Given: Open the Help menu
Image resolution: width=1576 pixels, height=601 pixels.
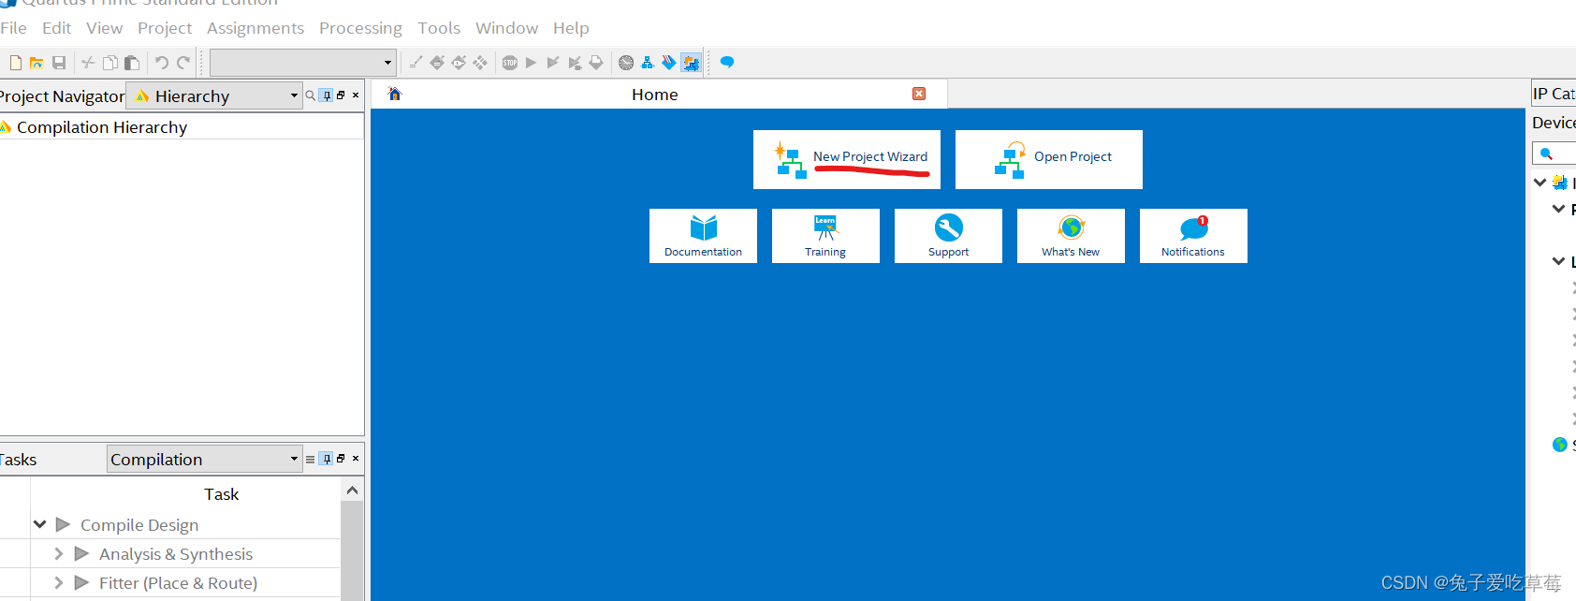Looking at the screenshot, I should (571, 28).
